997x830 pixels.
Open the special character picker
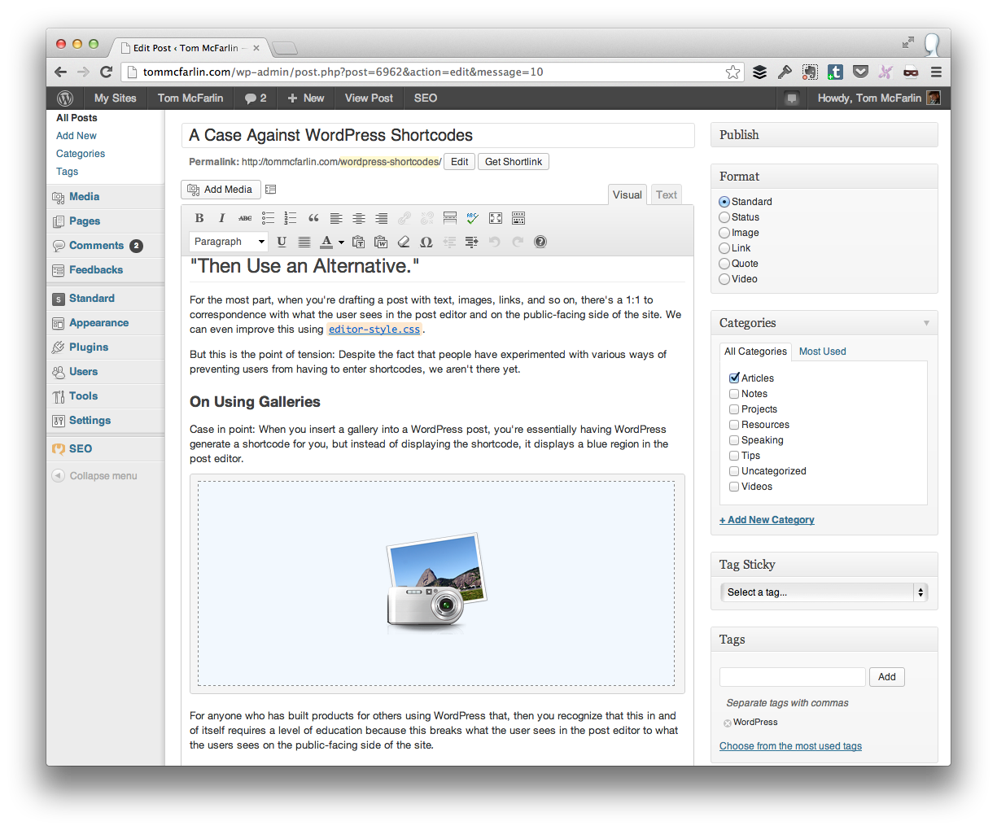click(426, 242)
